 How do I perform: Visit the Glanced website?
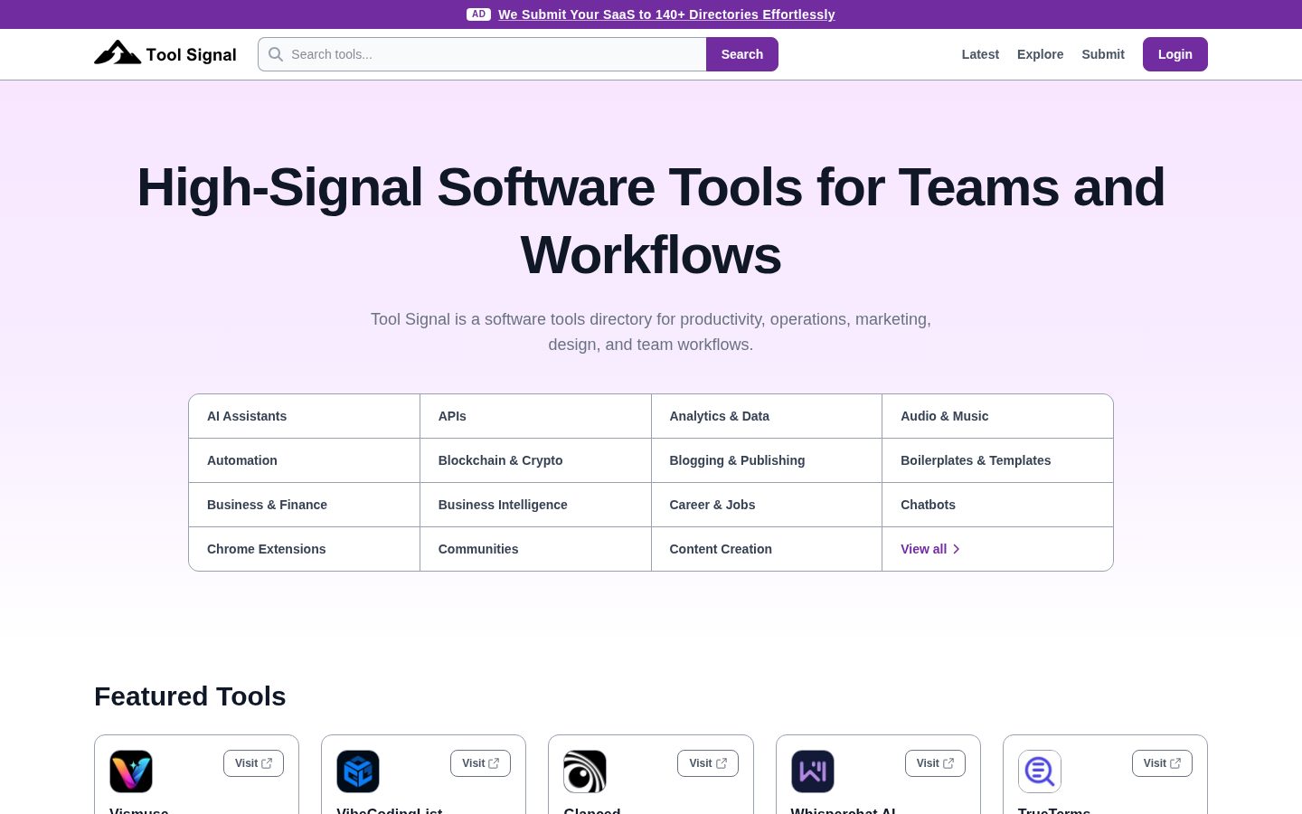(708, 763)
